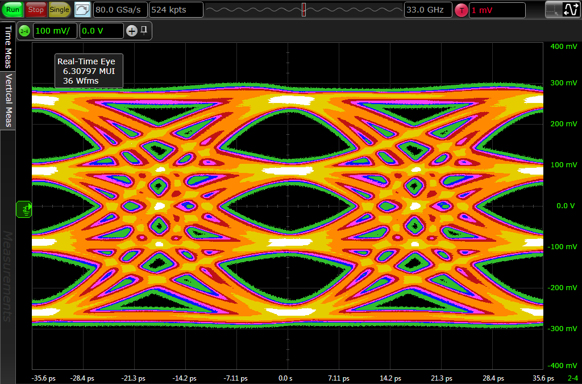Click the red T trigger icon
The image size is (582, 384).
462,10
